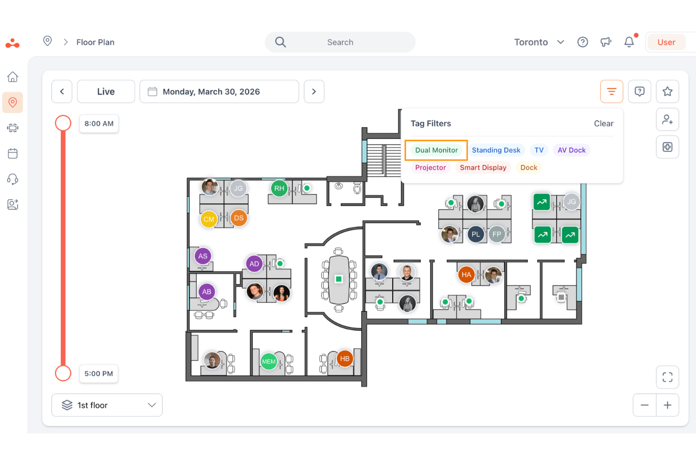Enter fullscreen floor plan view

pyautogui.click(x=667, y=377)
